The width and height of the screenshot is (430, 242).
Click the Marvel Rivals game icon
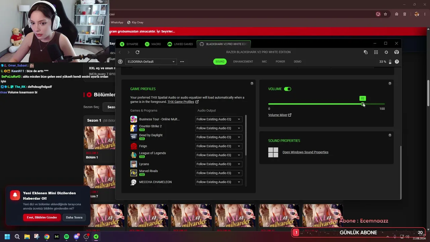(134, 173)
